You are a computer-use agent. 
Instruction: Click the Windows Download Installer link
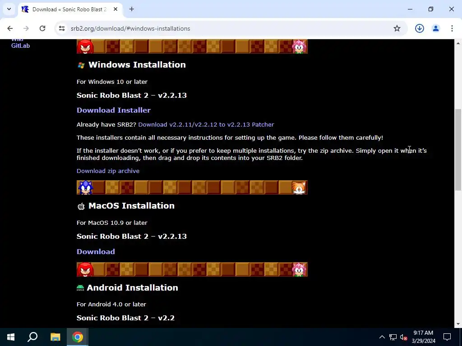click(113, 110)
